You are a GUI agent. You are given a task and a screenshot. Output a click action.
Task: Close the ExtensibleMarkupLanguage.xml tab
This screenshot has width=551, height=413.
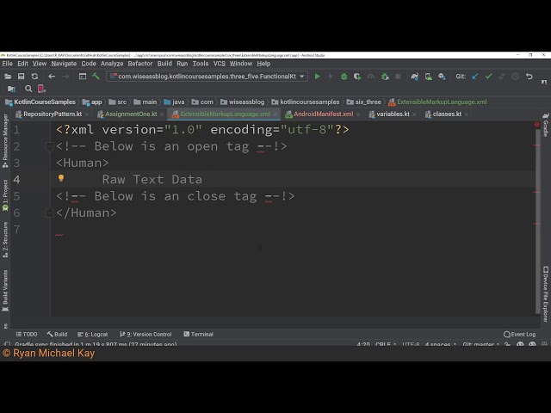(x=275, y=114)
